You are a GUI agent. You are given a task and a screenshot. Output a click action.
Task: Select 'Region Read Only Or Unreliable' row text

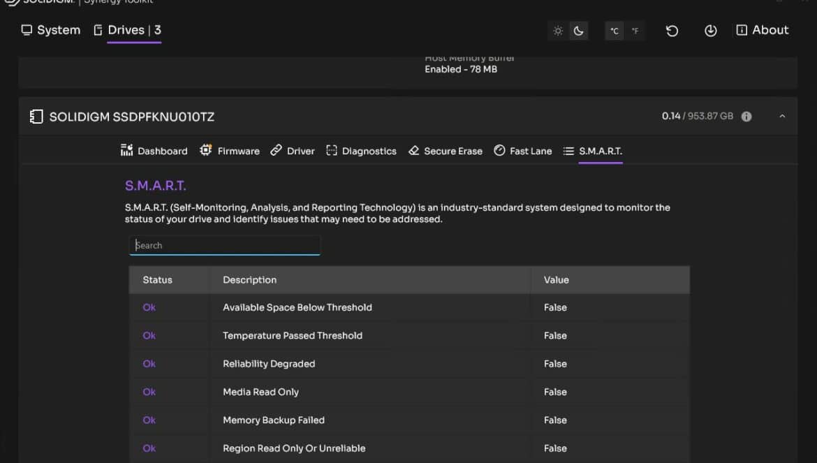pyautogui.click(x=294, y=448)
